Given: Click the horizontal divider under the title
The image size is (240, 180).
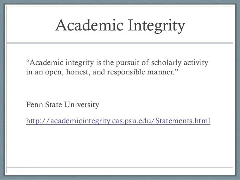Looking at the screenshot, I should click(x=120, y=42).
